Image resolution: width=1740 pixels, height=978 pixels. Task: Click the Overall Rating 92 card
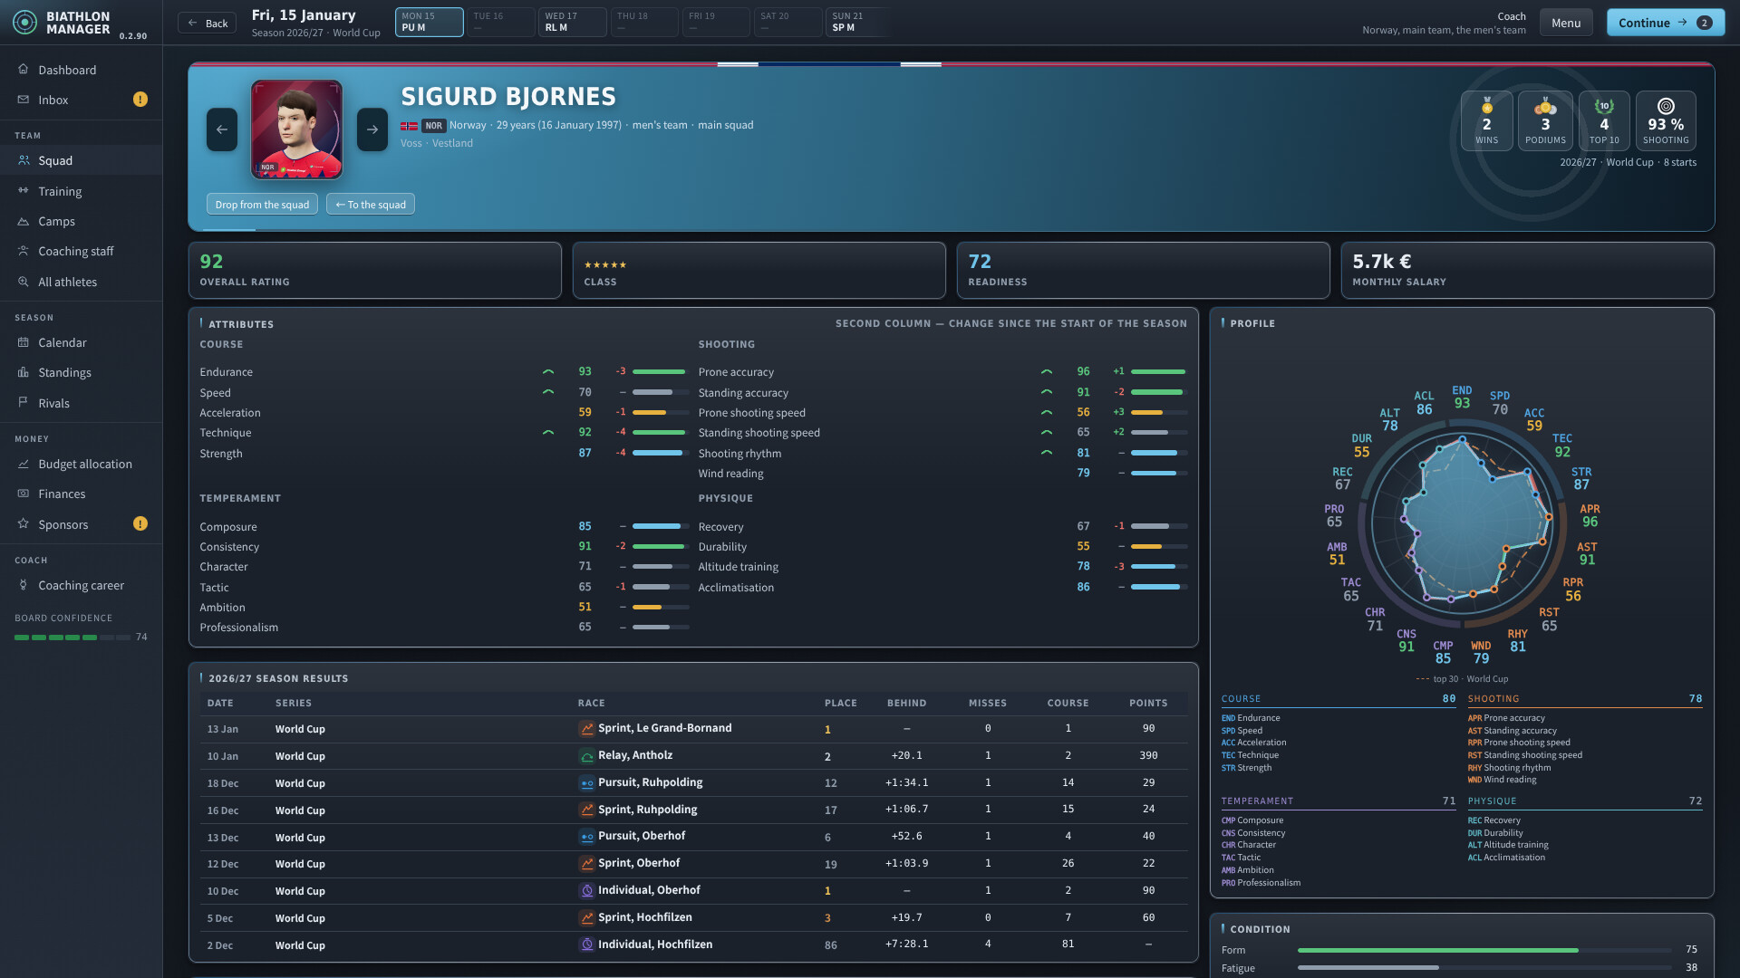pyautogui.click(x=374, y=270)
